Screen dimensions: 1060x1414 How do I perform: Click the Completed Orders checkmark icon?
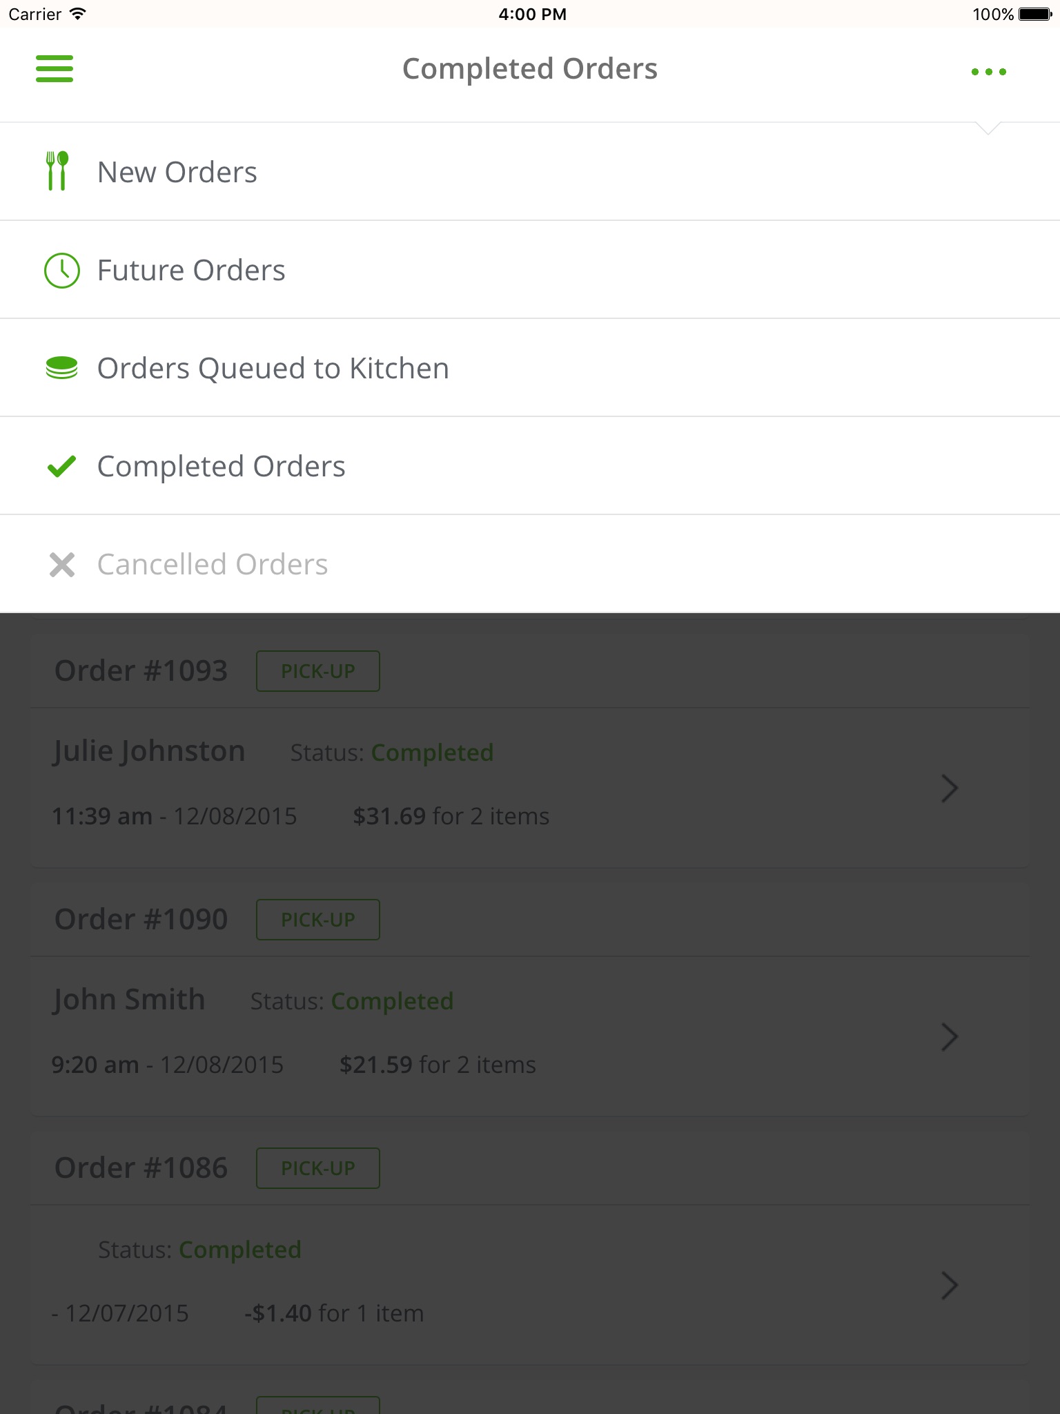click(x=62, y=467)
